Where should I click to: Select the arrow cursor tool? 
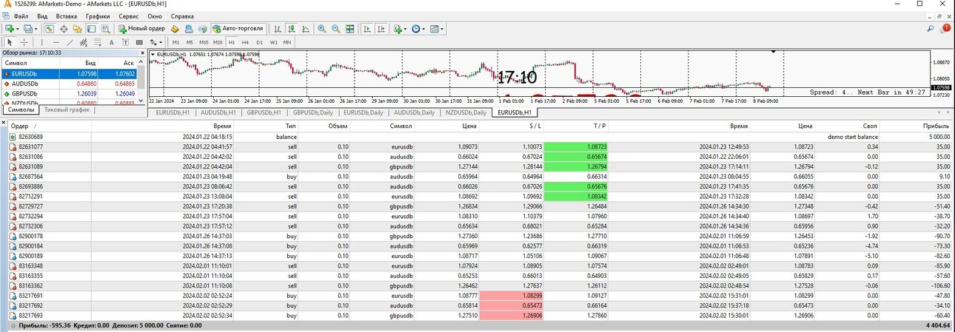pos(10,42)
